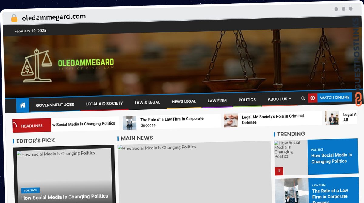364x203 pixels.
Task: Open headline 'Legal Aid Society's Role in Criminal Defense'
Action: (273, 119)
